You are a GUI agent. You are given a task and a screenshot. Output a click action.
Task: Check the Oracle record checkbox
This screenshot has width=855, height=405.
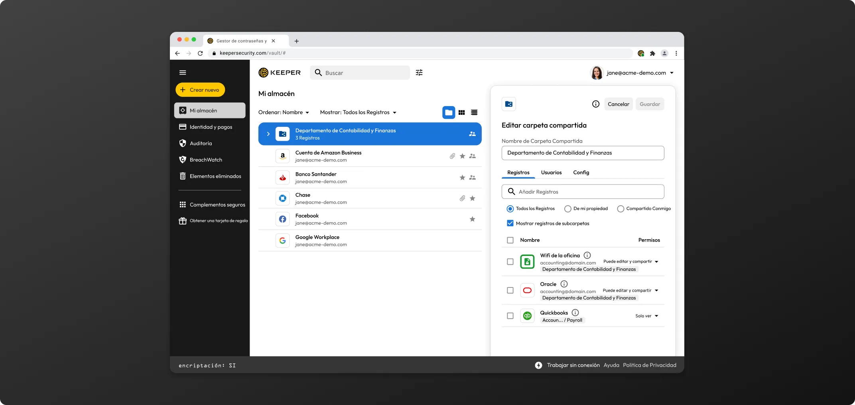point(510,291)
